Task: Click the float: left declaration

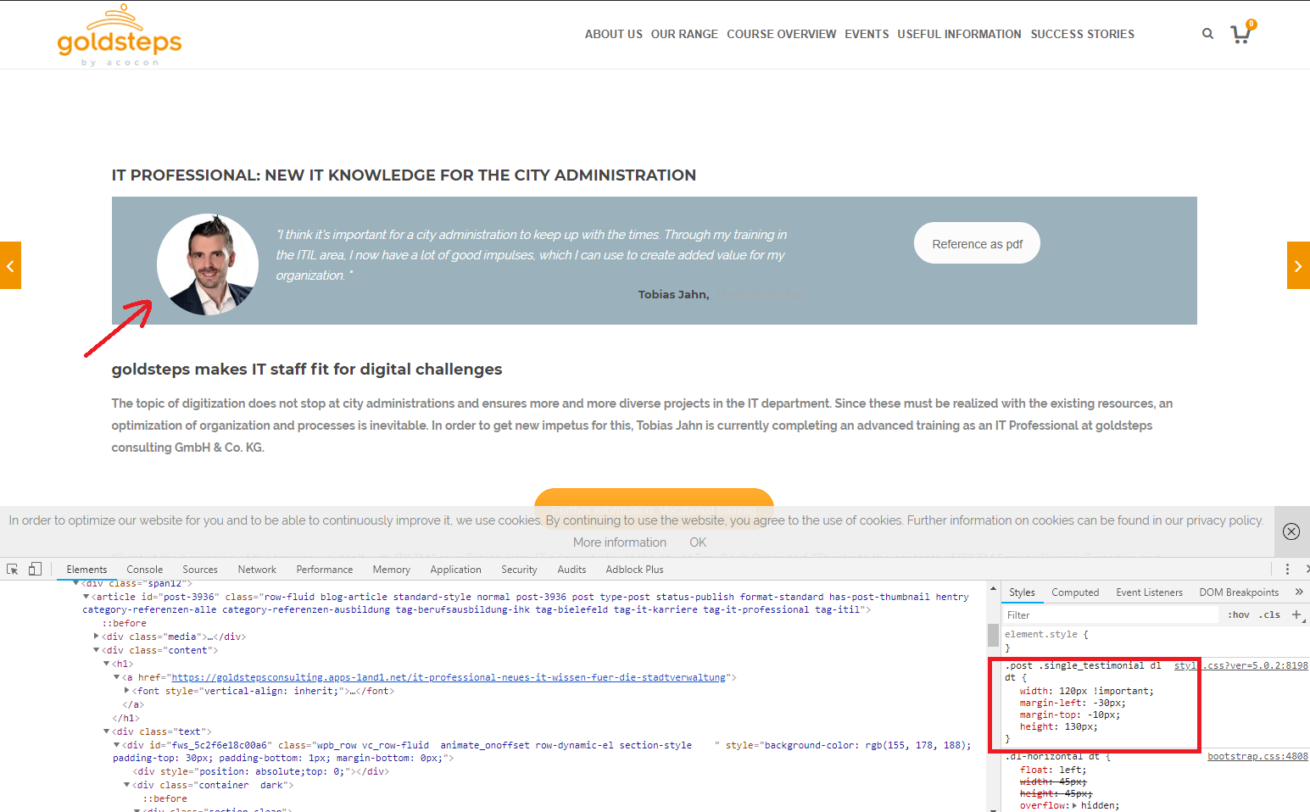Action: pyautogui.click(x=1053, y=770)
